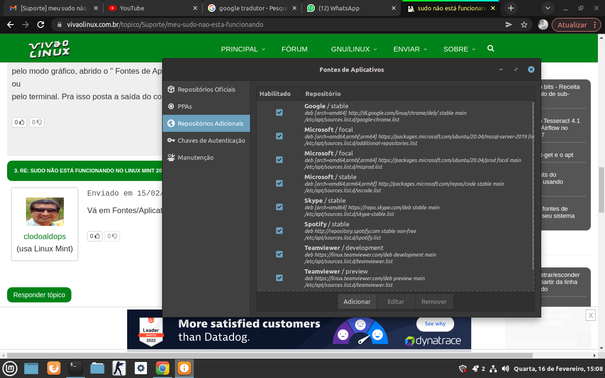Screen dimensions: 605x378
Task: Click the Remover button
Action: [x=434, y=301]
